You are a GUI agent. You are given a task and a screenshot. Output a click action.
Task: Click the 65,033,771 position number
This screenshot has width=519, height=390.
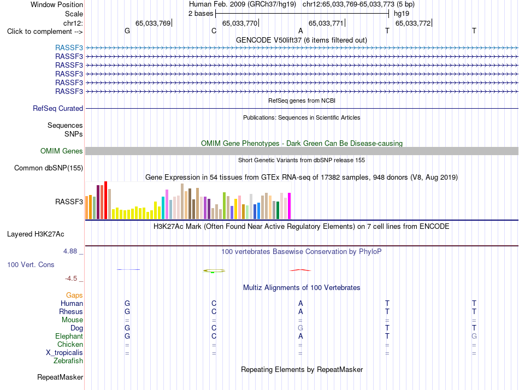[x=326, y=23]
